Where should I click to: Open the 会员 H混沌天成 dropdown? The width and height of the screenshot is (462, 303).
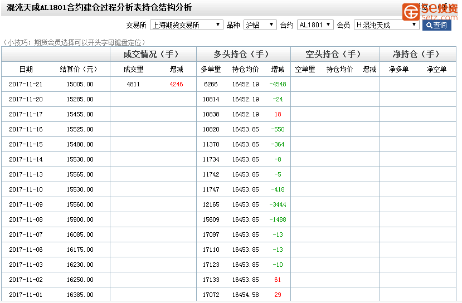[x=386, y=25]
